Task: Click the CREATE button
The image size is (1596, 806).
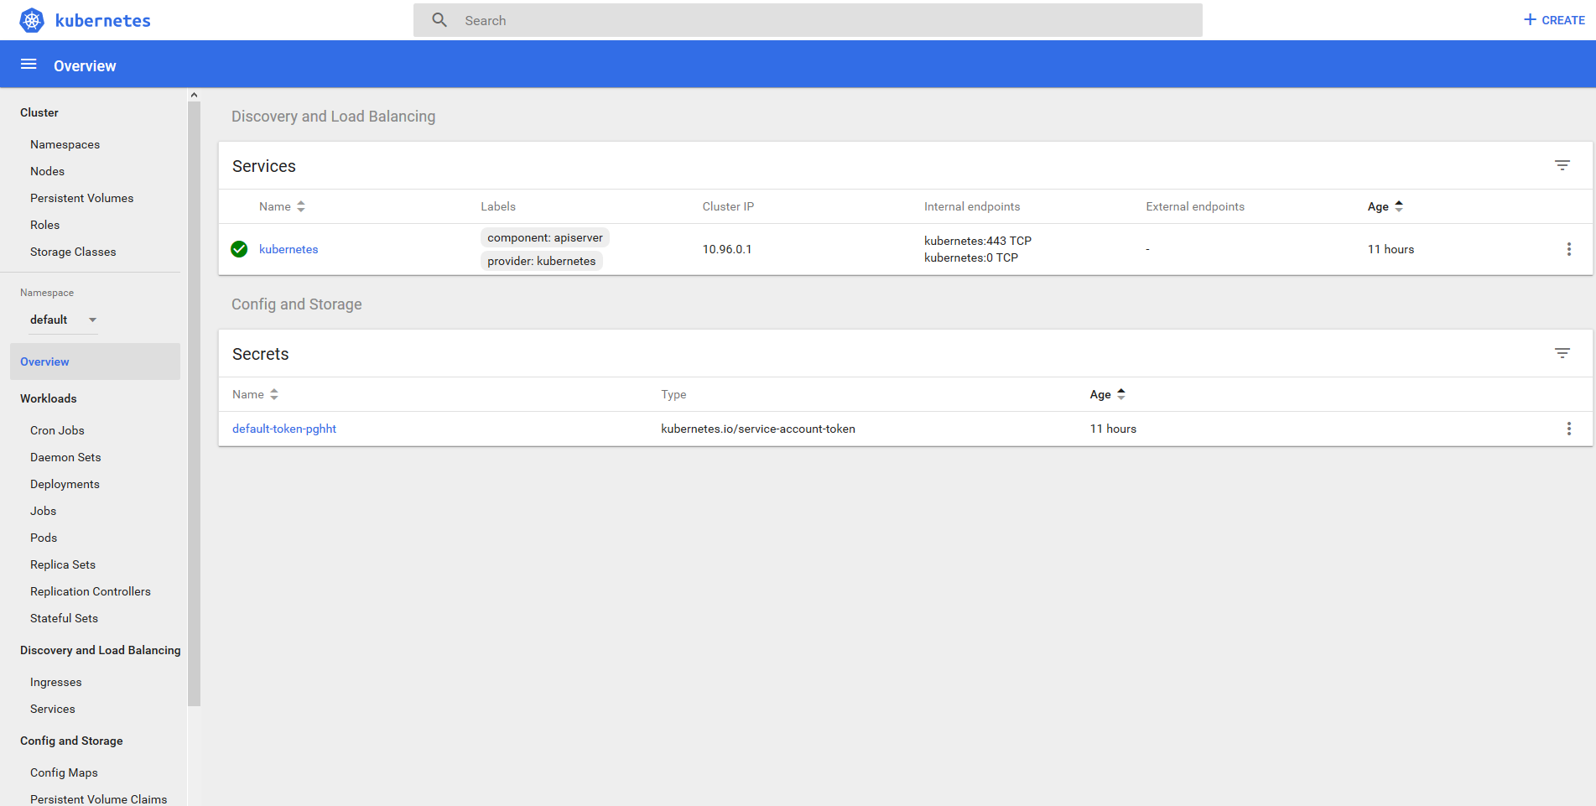Action: (1554, 20)
